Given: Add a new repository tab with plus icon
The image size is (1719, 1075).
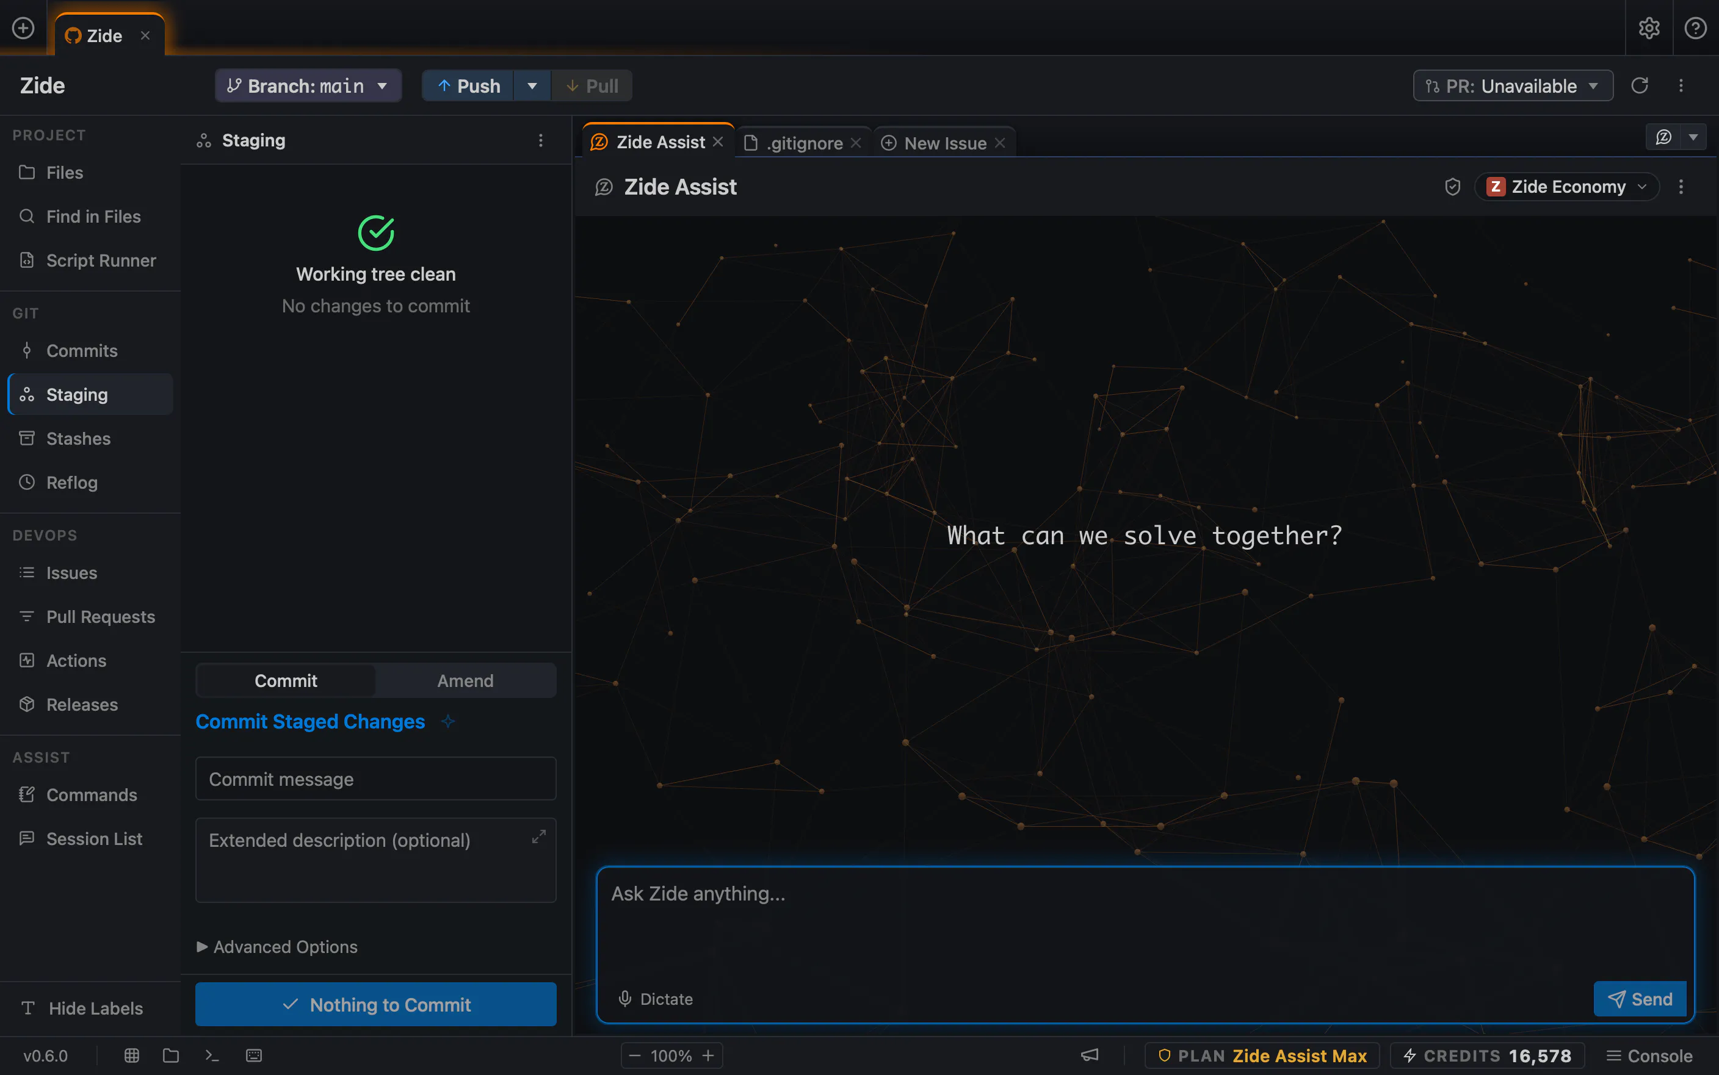Looking at the screenshot, I should click(x=23, y=27).
